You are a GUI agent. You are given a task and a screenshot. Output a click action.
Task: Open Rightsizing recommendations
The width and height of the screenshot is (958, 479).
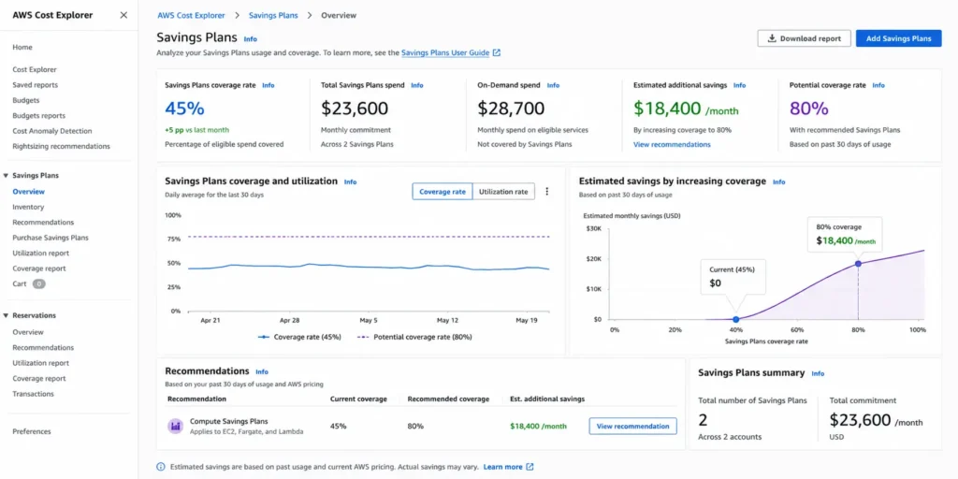point(61,146)
